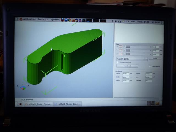
Task: Click the Y axis cut color box
Action: (121, 51)
